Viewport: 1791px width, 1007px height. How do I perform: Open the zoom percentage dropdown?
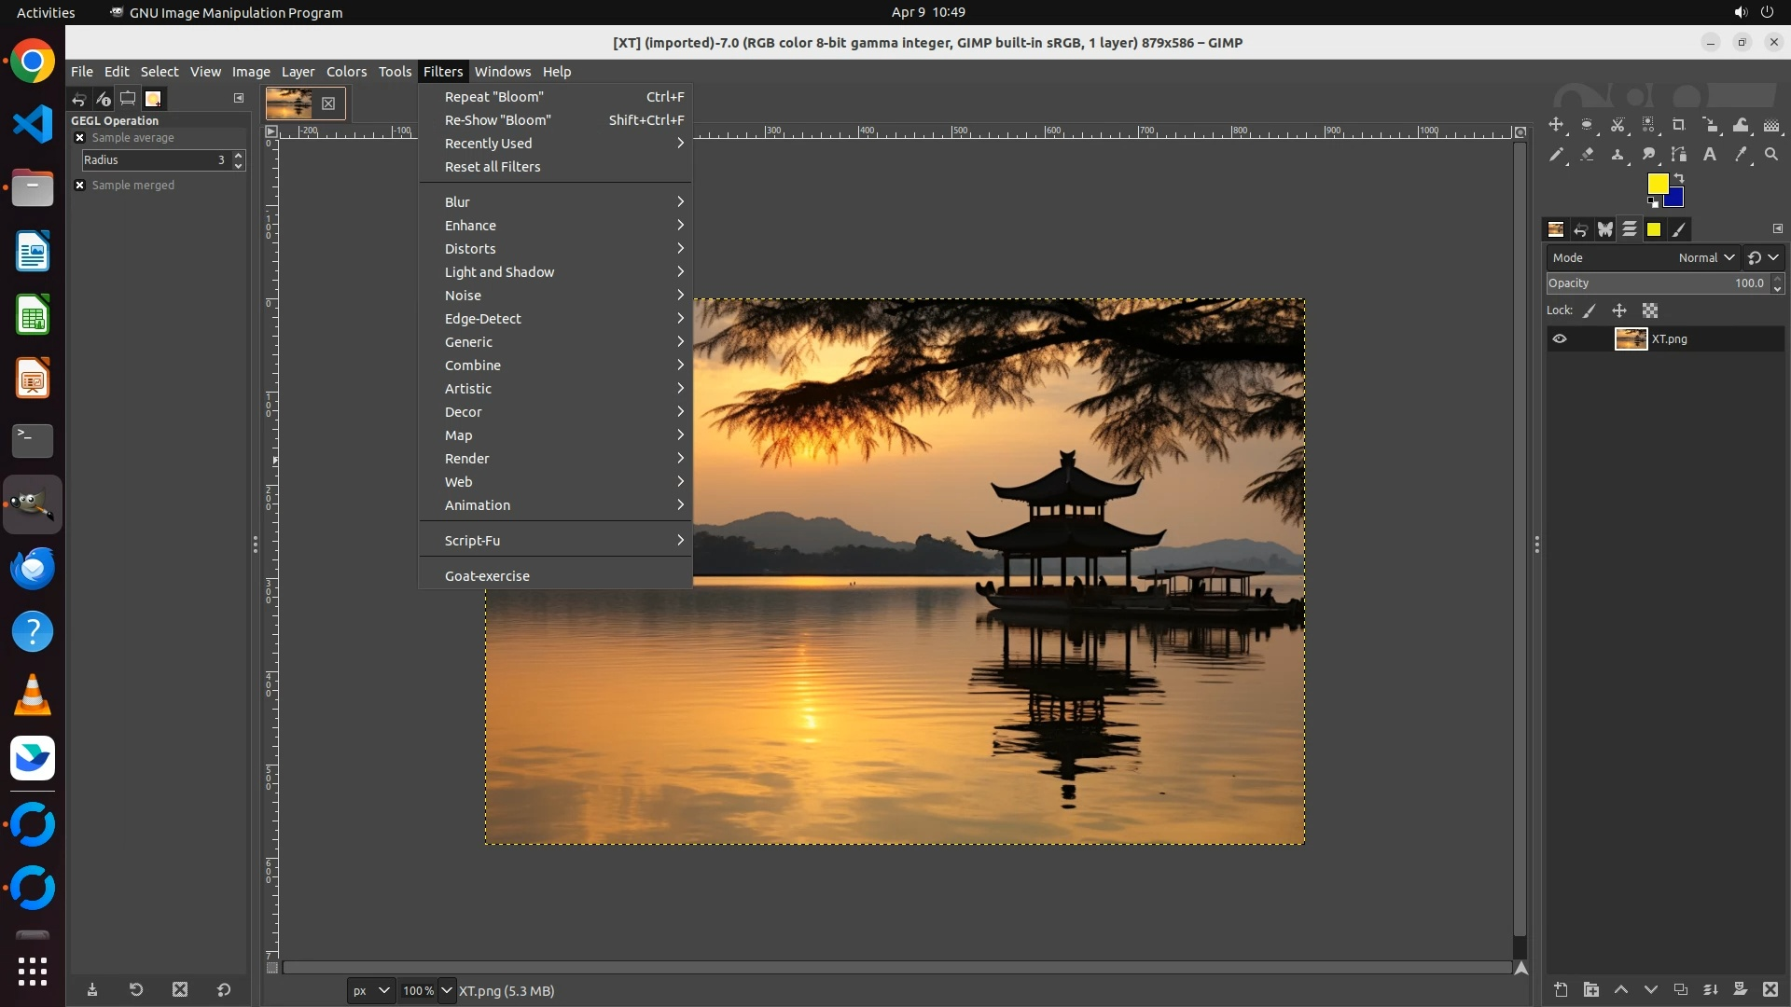point(446,990)
